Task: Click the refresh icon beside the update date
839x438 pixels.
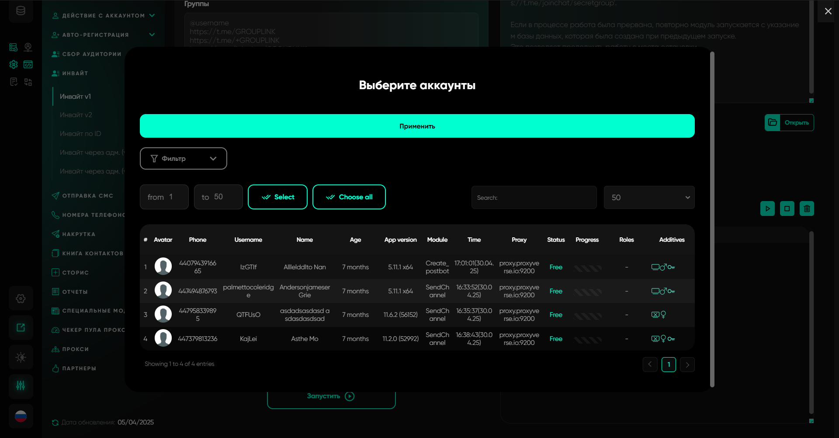Action: click(x=55, y=422)
